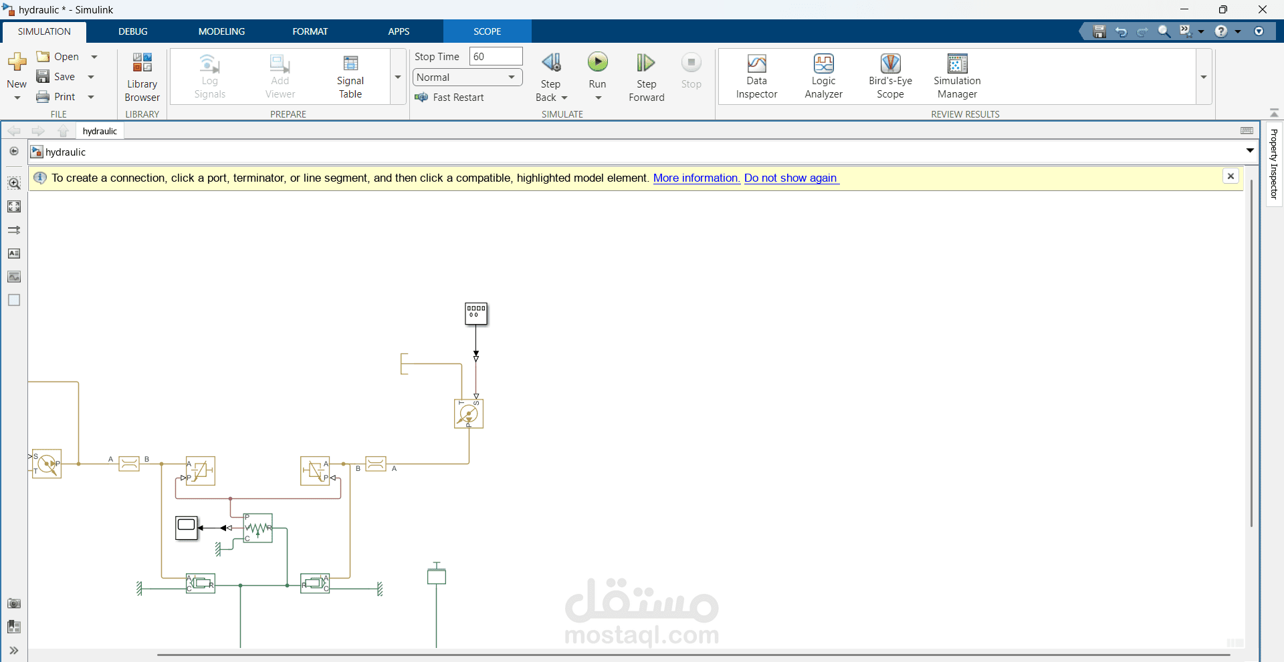Image resolution: width=1284 pixels, height=662 pixels.
Task: Expand the Step Back options arrow
Action: (x=564, y=98)
